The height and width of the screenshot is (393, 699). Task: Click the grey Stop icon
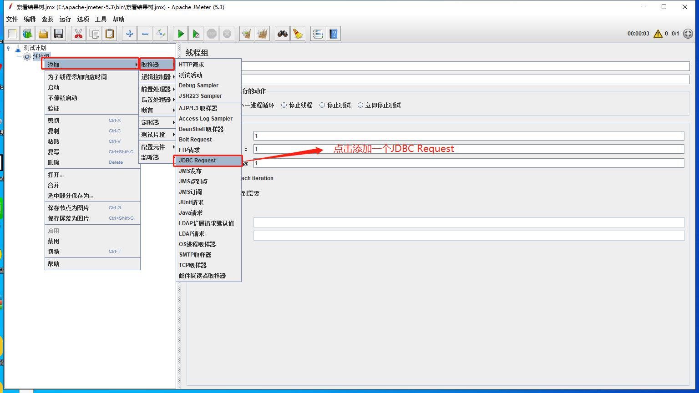tap(212, 34)
